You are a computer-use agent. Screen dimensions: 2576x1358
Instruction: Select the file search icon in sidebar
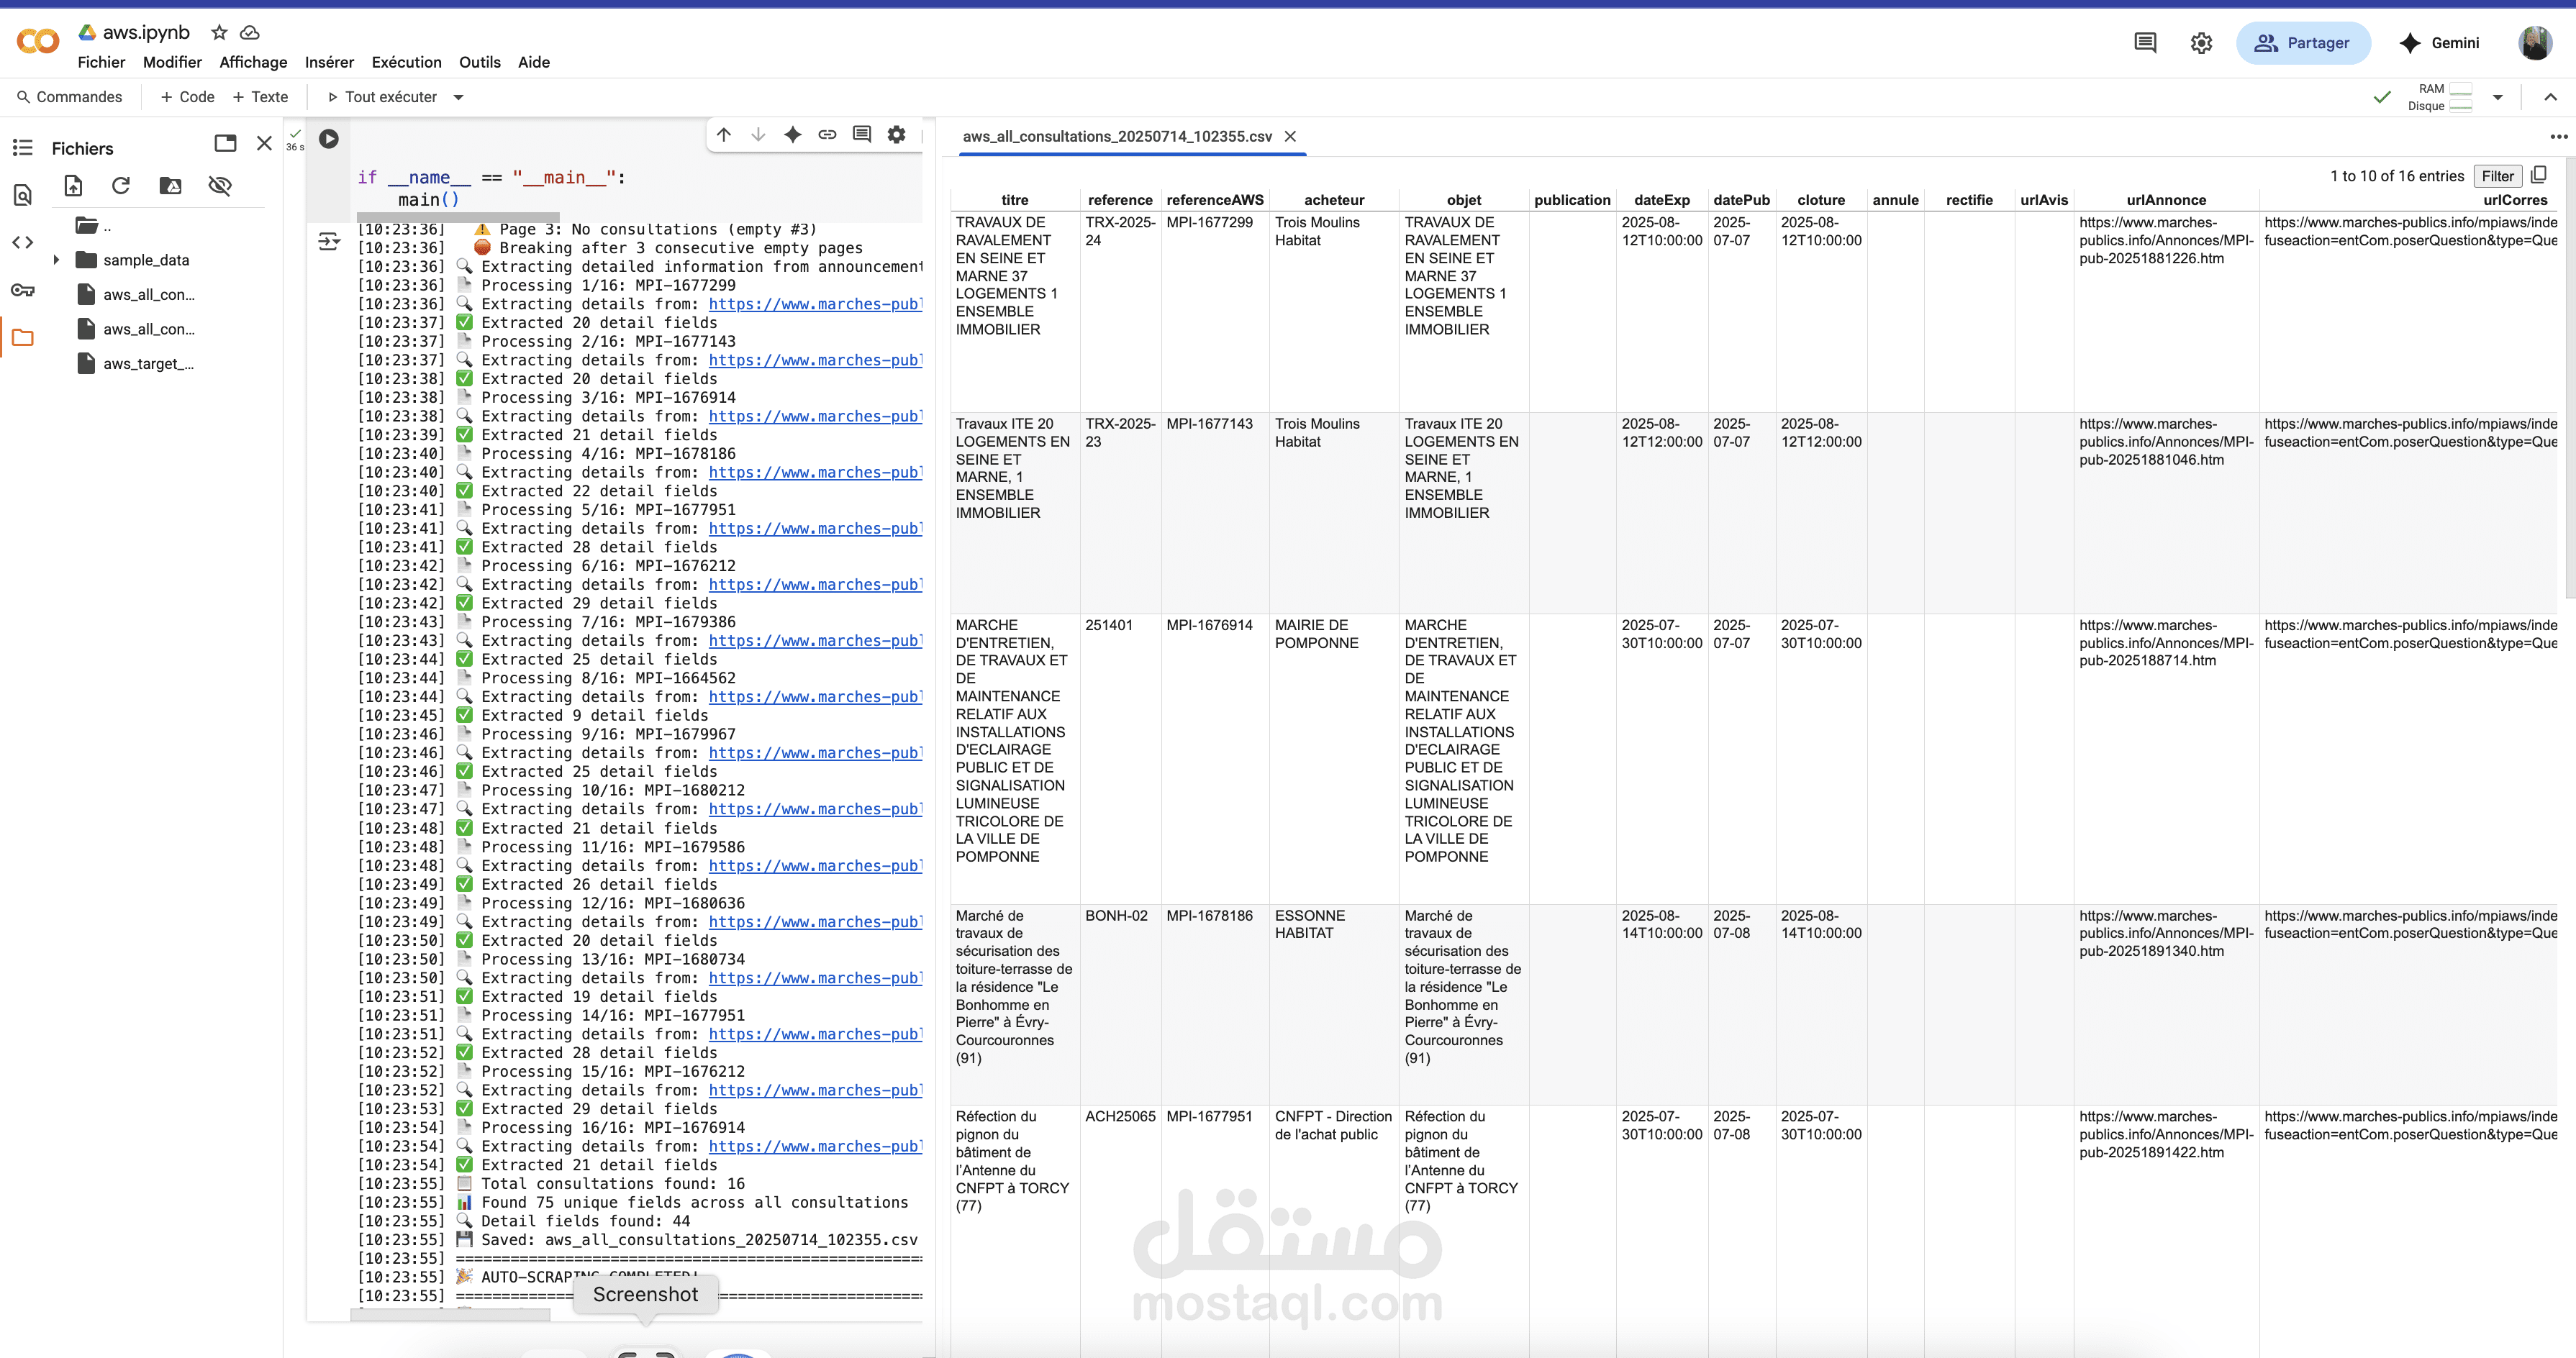tap(22, 195)
